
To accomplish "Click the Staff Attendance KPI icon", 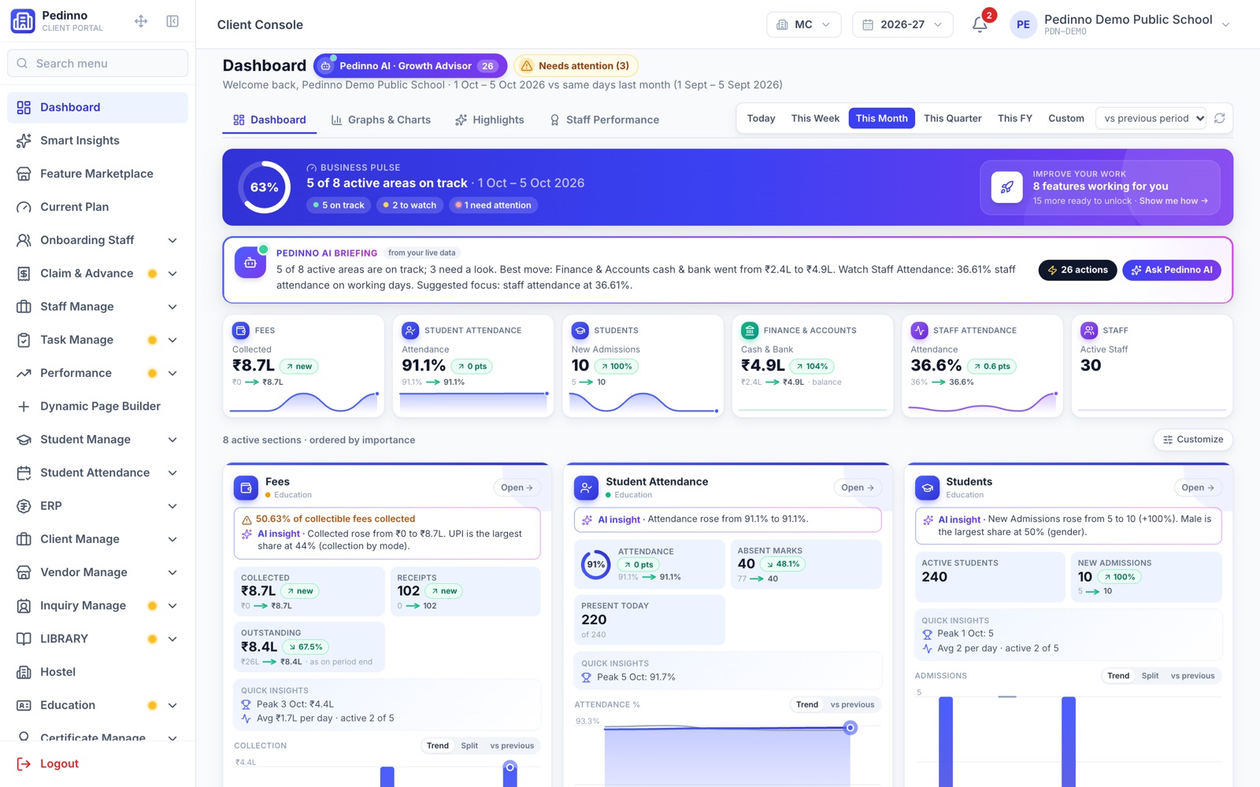I will coord(919,331).
